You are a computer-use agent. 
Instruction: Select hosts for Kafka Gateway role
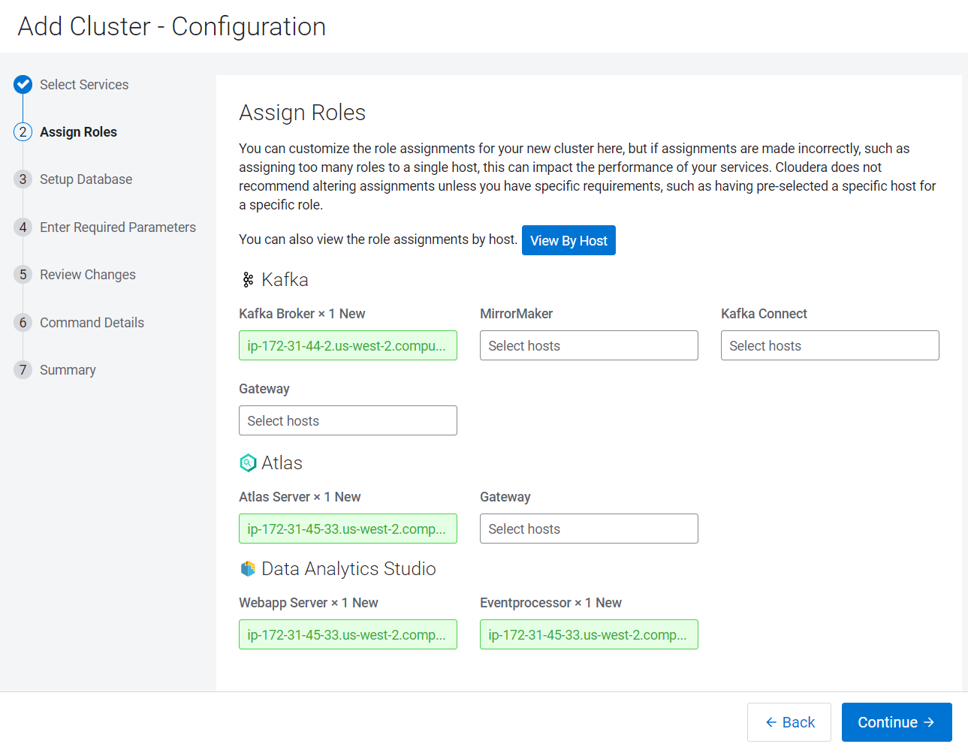[348, 420]
